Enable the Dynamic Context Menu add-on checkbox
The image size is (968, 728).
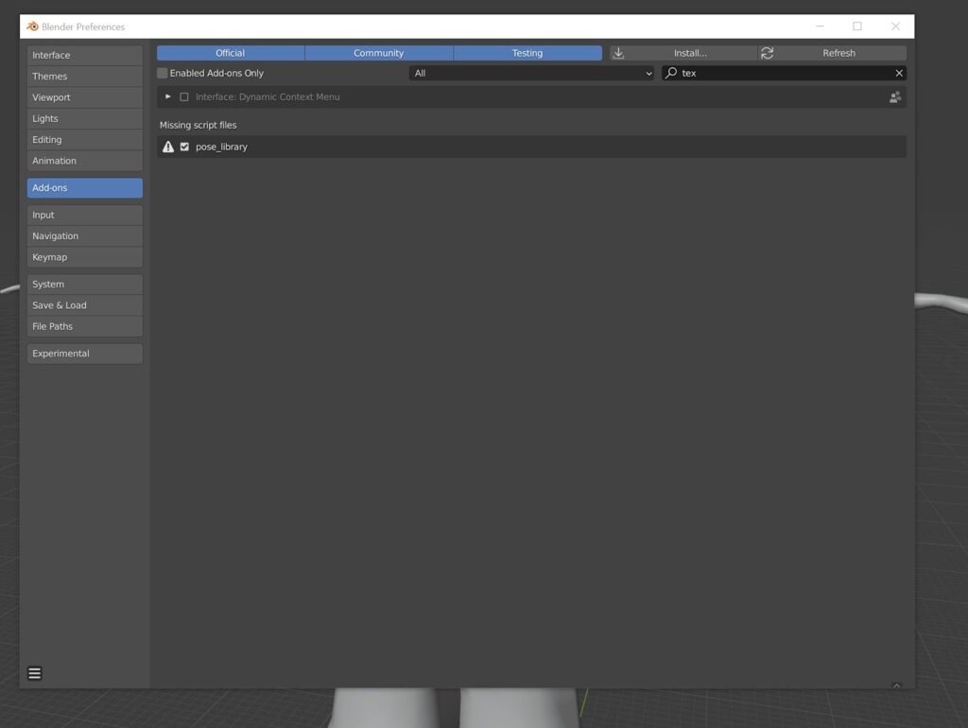point(184,97)
